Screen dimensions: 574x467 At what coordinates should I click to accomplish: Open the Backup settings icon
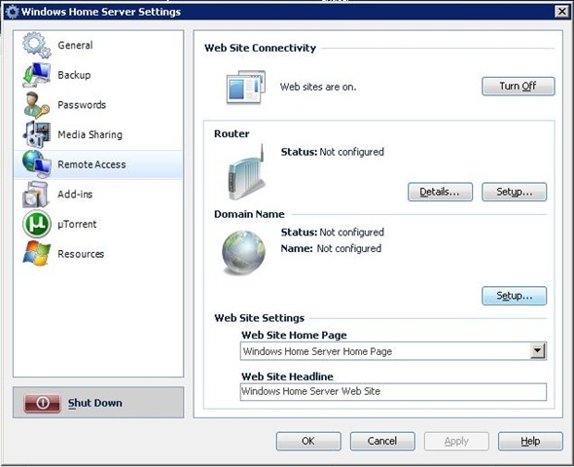(36, 75)
